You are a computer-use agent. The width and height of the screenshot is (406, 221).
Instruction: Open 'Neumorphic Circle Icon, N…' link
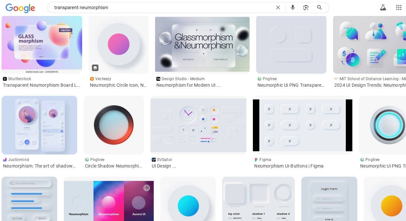coord(118,85)
